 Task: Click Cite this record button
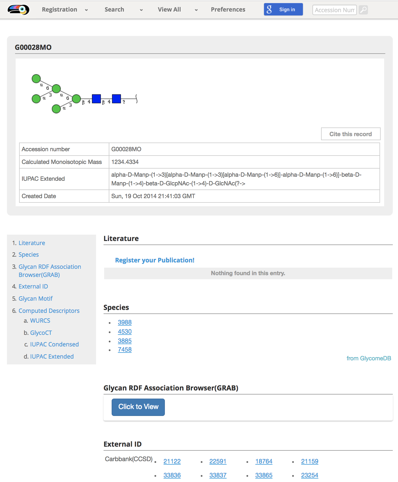(351, 134)
